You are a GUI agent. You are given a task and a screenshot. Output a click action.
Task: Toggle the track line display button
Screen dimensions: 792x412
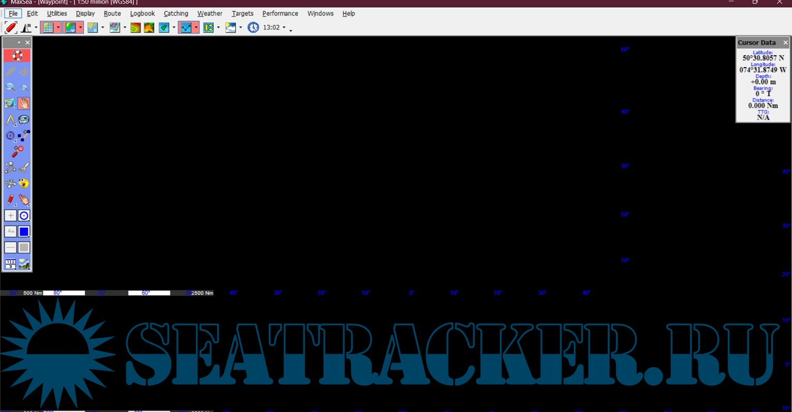[186, 27]
